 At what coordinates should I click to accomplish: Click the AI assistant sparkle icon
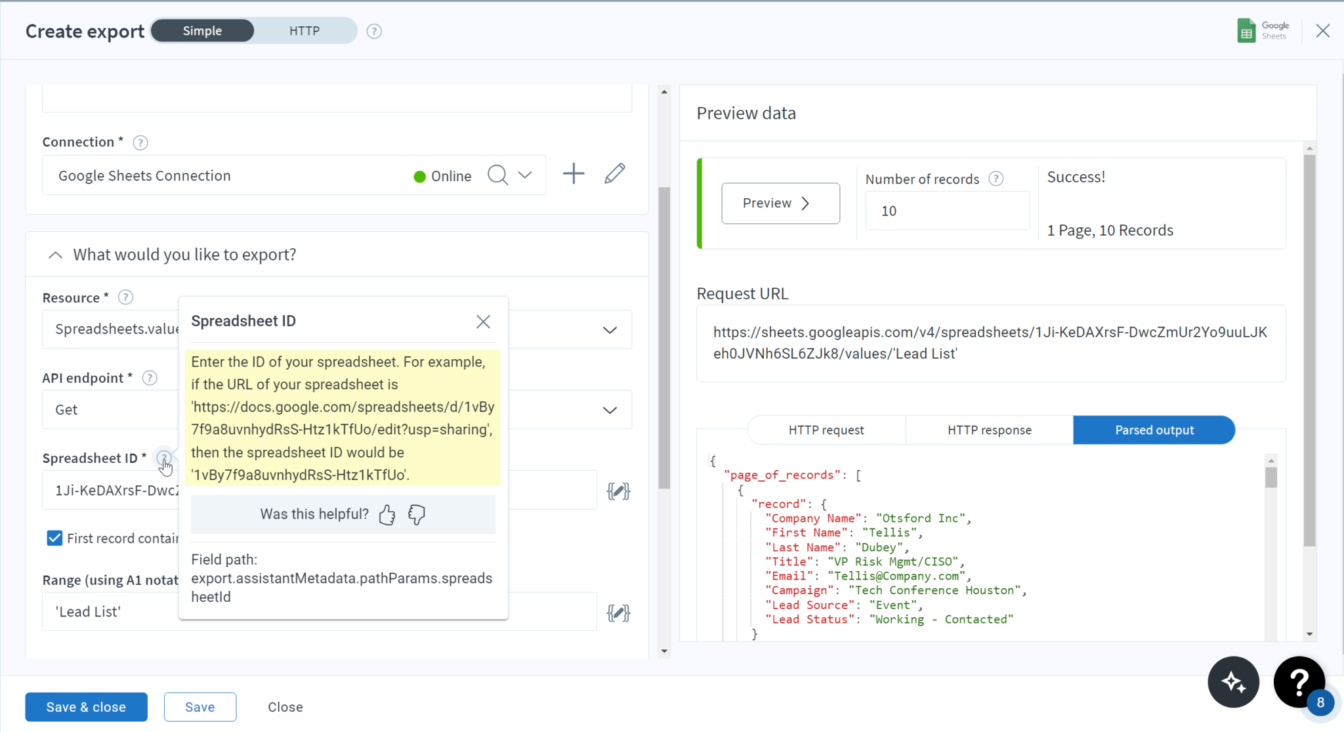tap(1233, 682)
